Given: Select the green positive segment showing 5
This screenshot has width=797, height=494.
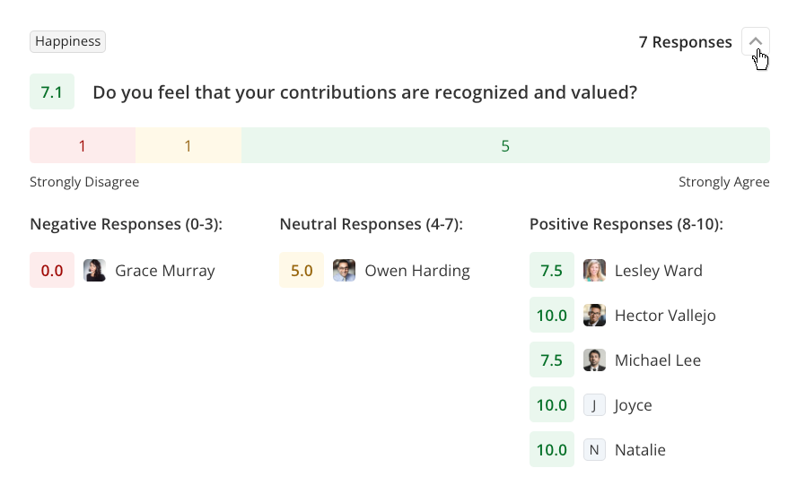Looking at the screenshot, I should coord(505,145).
